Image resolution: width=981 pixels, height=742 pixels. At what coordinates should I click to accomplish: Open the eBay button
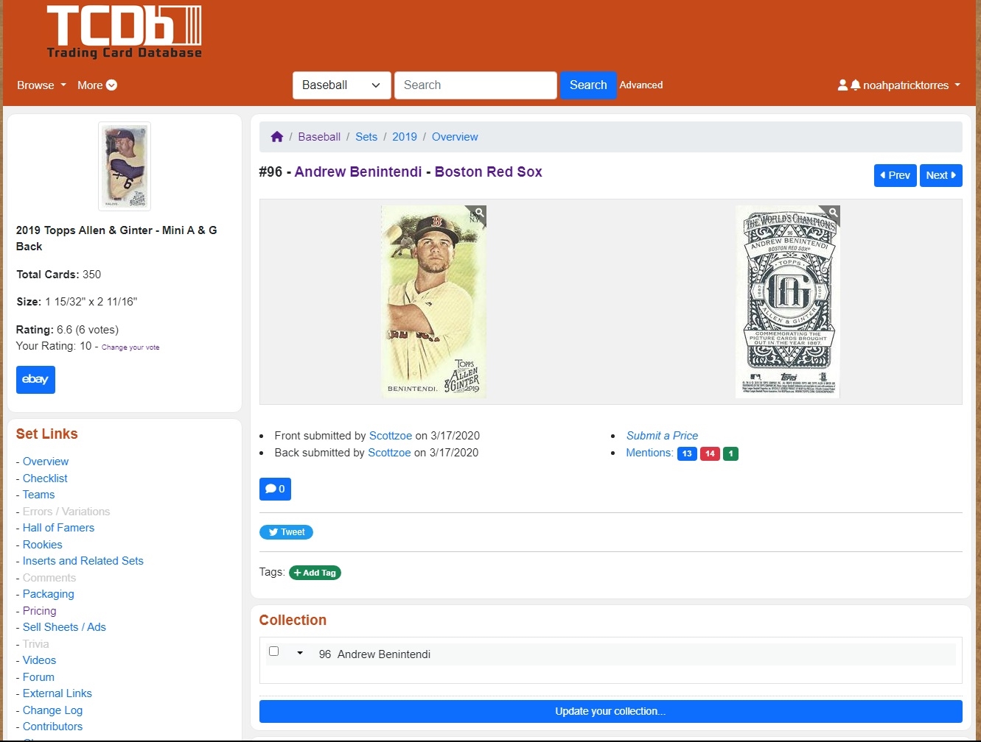tap(35, 380)
